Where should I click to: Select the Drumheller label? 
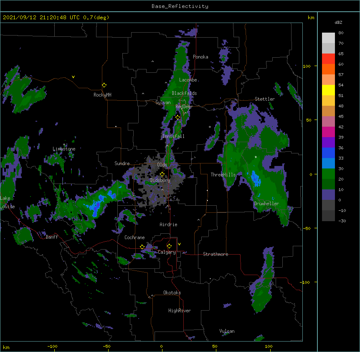[266, 204]
